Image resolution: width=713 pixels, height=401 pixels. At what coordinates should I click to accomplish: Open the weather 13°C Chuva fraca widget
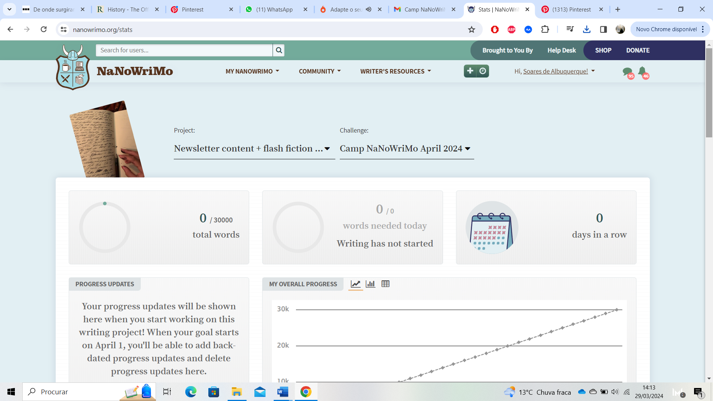click(x=537, y=392)
